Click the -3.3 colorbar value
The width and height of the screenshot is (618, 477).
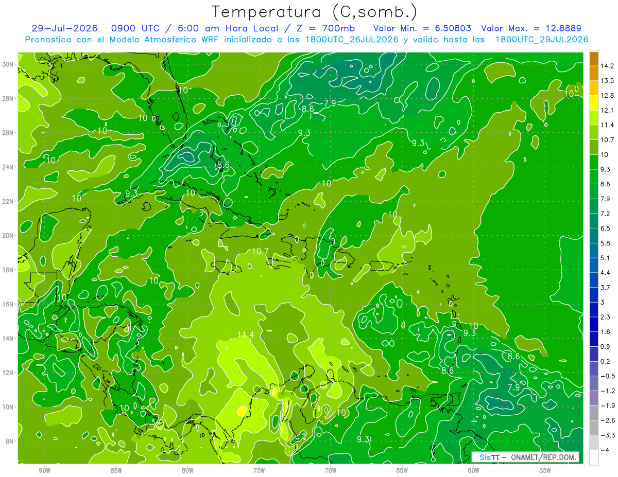607,435
